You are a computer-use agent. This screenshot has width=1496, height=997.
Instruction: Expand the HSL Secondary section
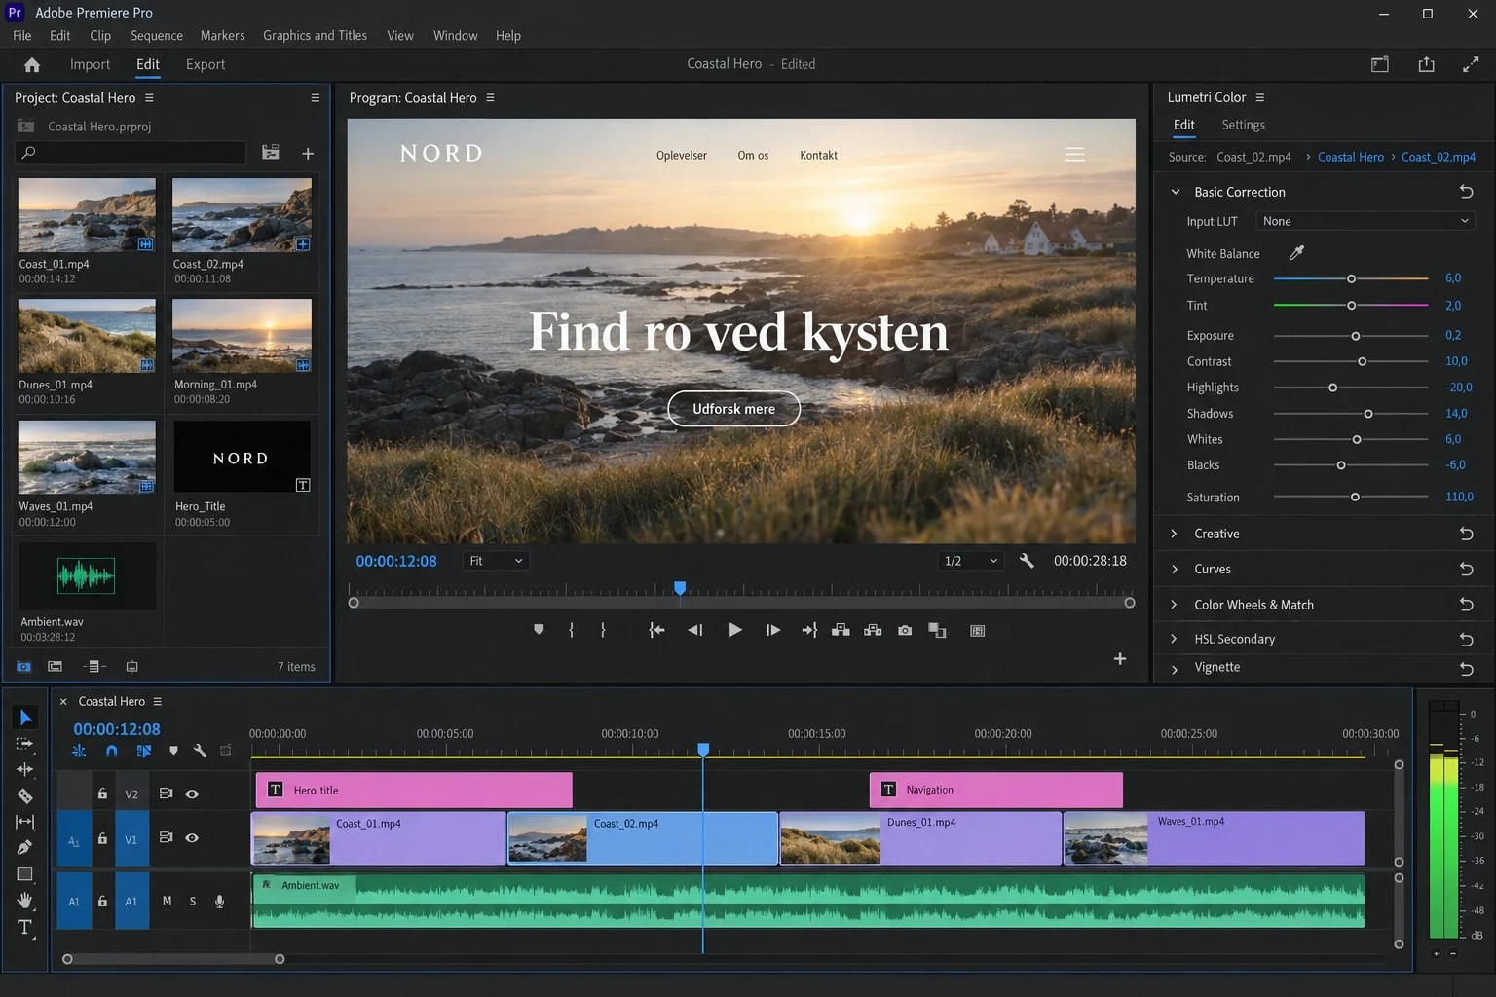pyautogui.click(x=1174, y=639)
